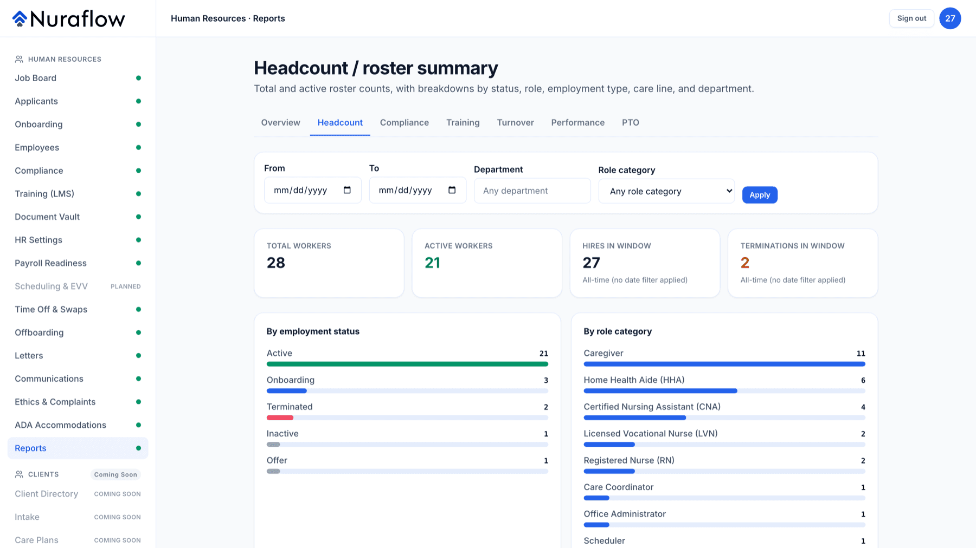This screenshot has height=548, width=976.
Task: Click the user avatar badge 27
Action: [x=950, y=18]
